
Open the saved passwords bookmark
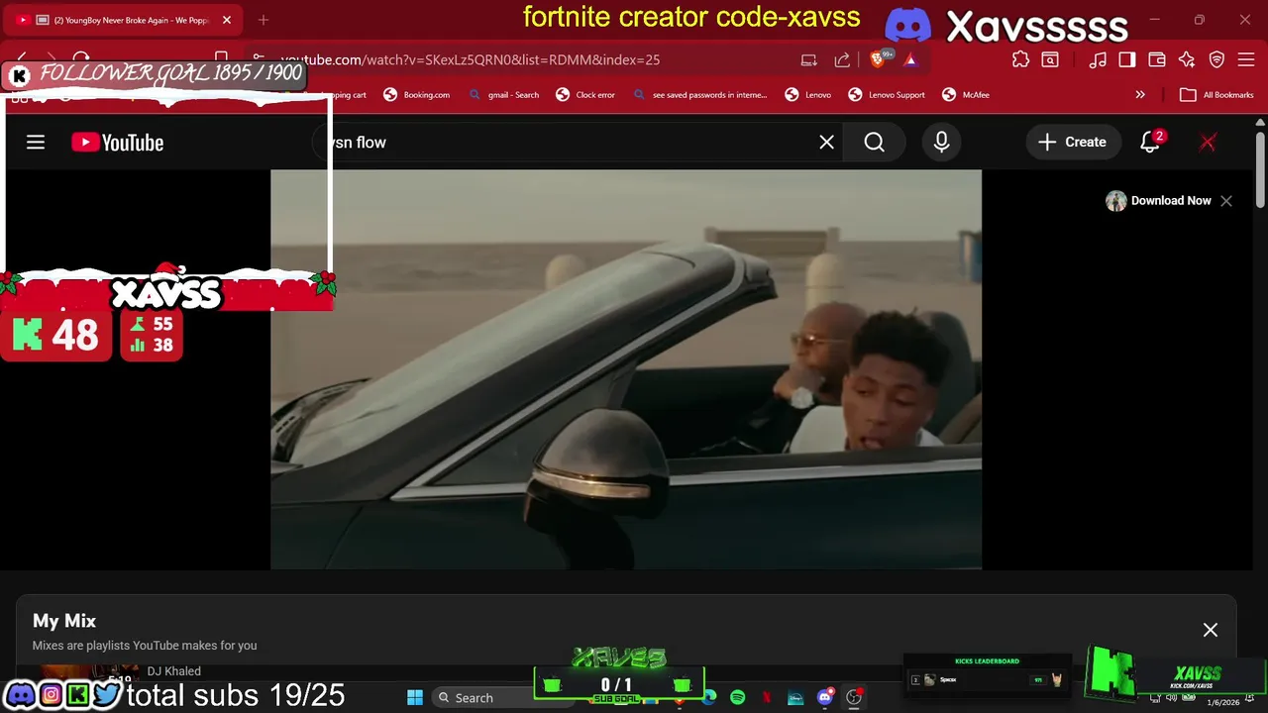pos(699,95)
